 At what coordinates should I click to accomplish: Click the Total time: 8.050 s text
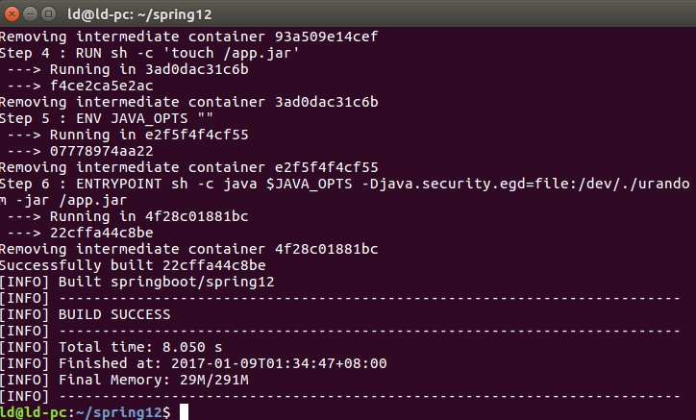pos(140,347)
